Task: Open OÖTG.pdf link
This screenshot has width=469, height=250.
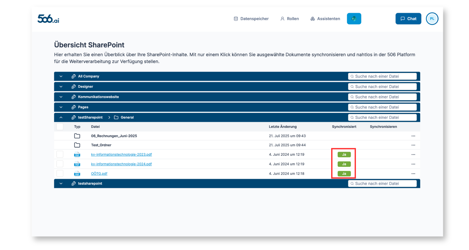Action: (99, 173)
